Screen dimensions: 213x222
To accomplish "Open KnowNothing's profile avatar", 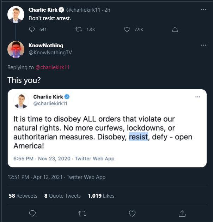I will pyautogui.click(x=16, y=49).
